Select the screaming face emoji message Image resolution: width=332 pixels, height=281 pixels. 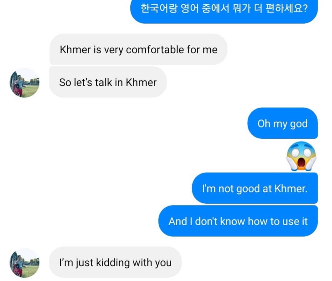click(x=301, y=156)
